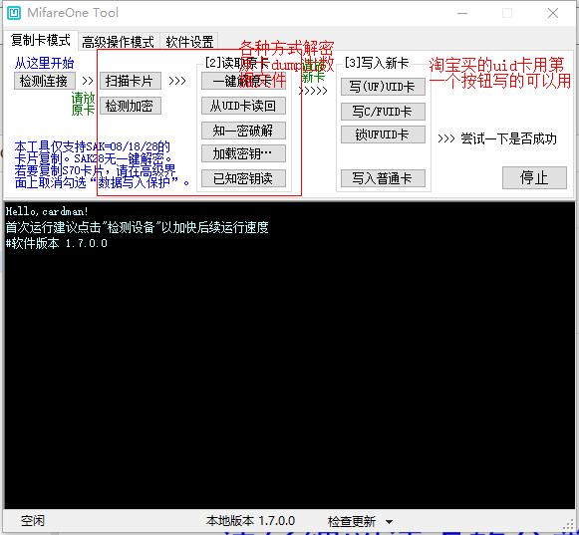The height and width of the screenshot is (535, 579).
Task: Click the 从UID卡读回 button
Action: 243,106
